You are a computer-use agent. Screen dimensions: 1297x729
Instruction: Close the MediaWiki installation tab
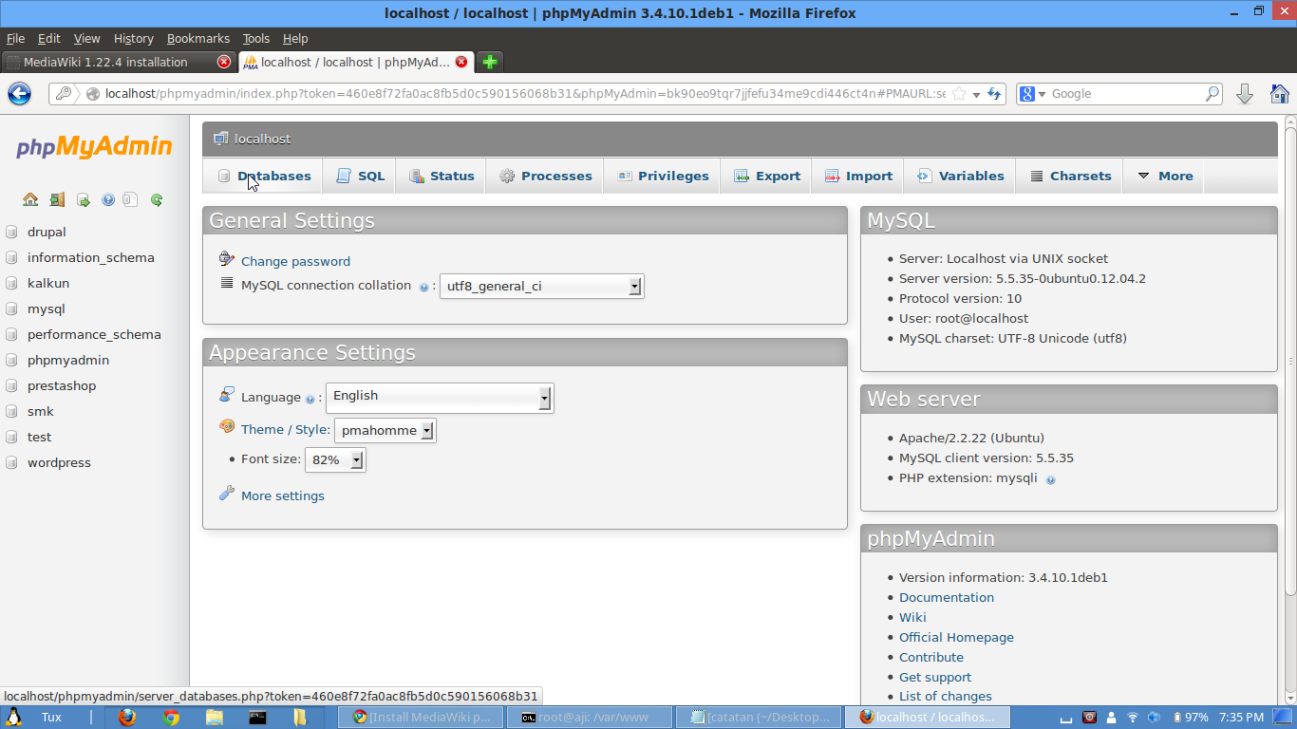pos(224,62)
